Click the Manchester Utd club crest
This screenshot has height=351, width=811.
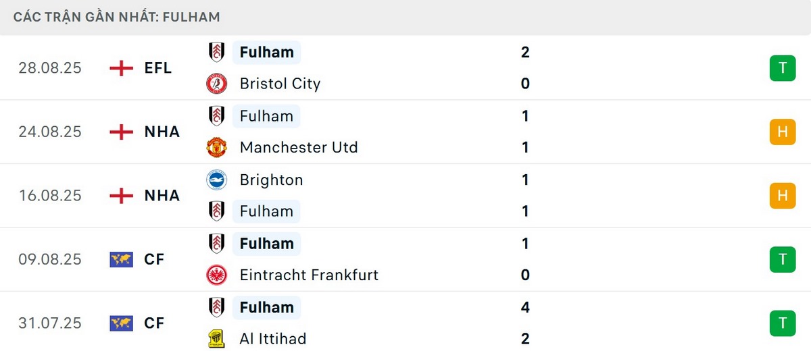pos(216,147)
